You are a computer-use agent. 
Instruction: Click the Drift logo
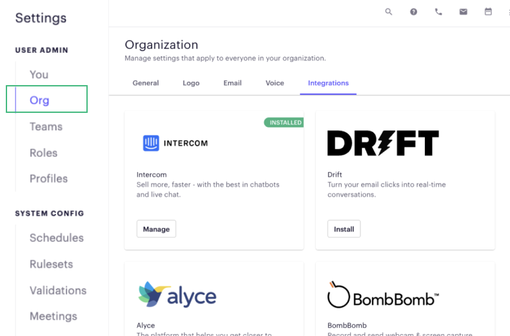[x=383, y=143]
